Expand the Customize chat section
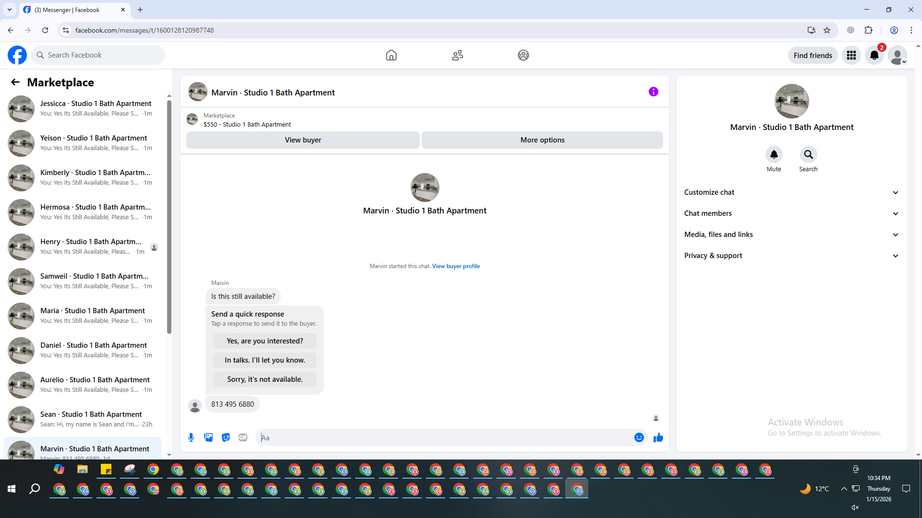922x518 pixels. [x=791, y=192]
